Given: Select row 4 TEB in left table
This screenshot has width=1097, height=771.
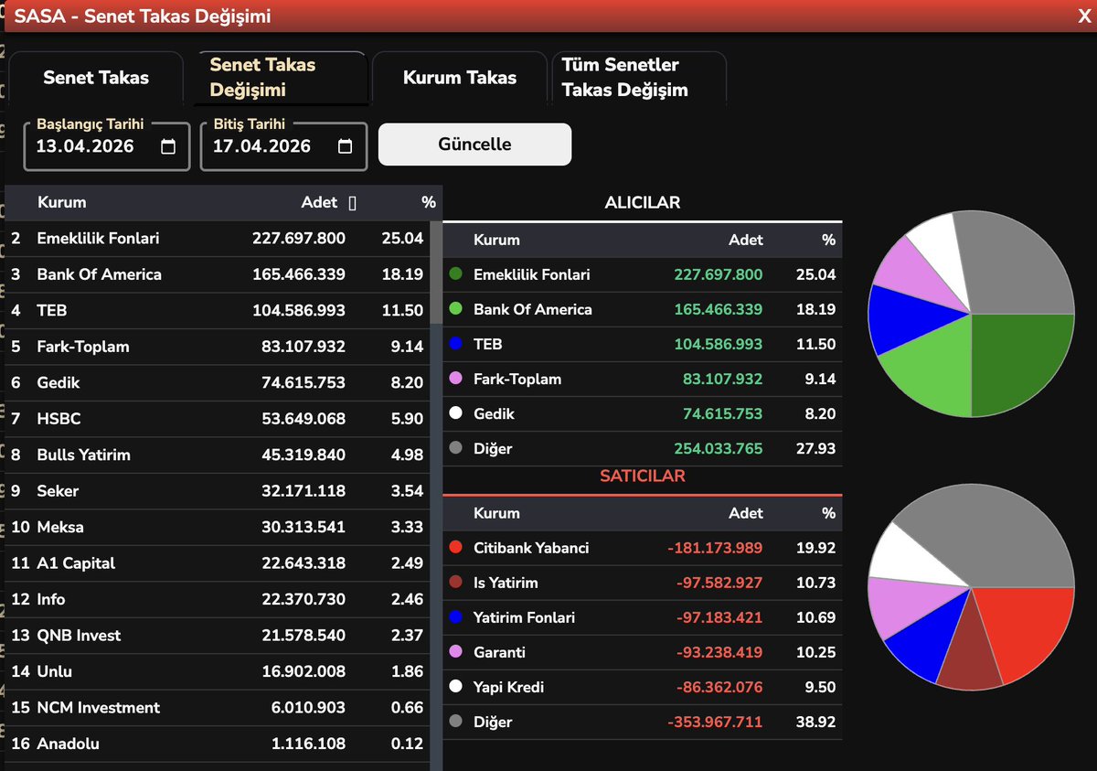Looking at the screenshot, I should click(x=218, y=311).
